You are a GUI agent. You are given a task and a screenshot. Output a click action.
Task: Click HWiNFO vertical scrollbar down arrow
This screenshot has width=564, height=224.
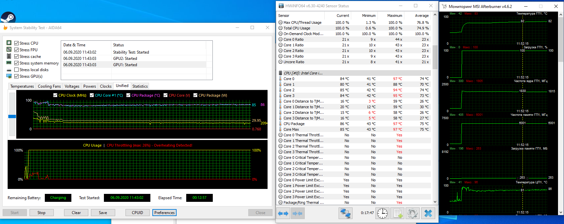[x=435, y=202]
